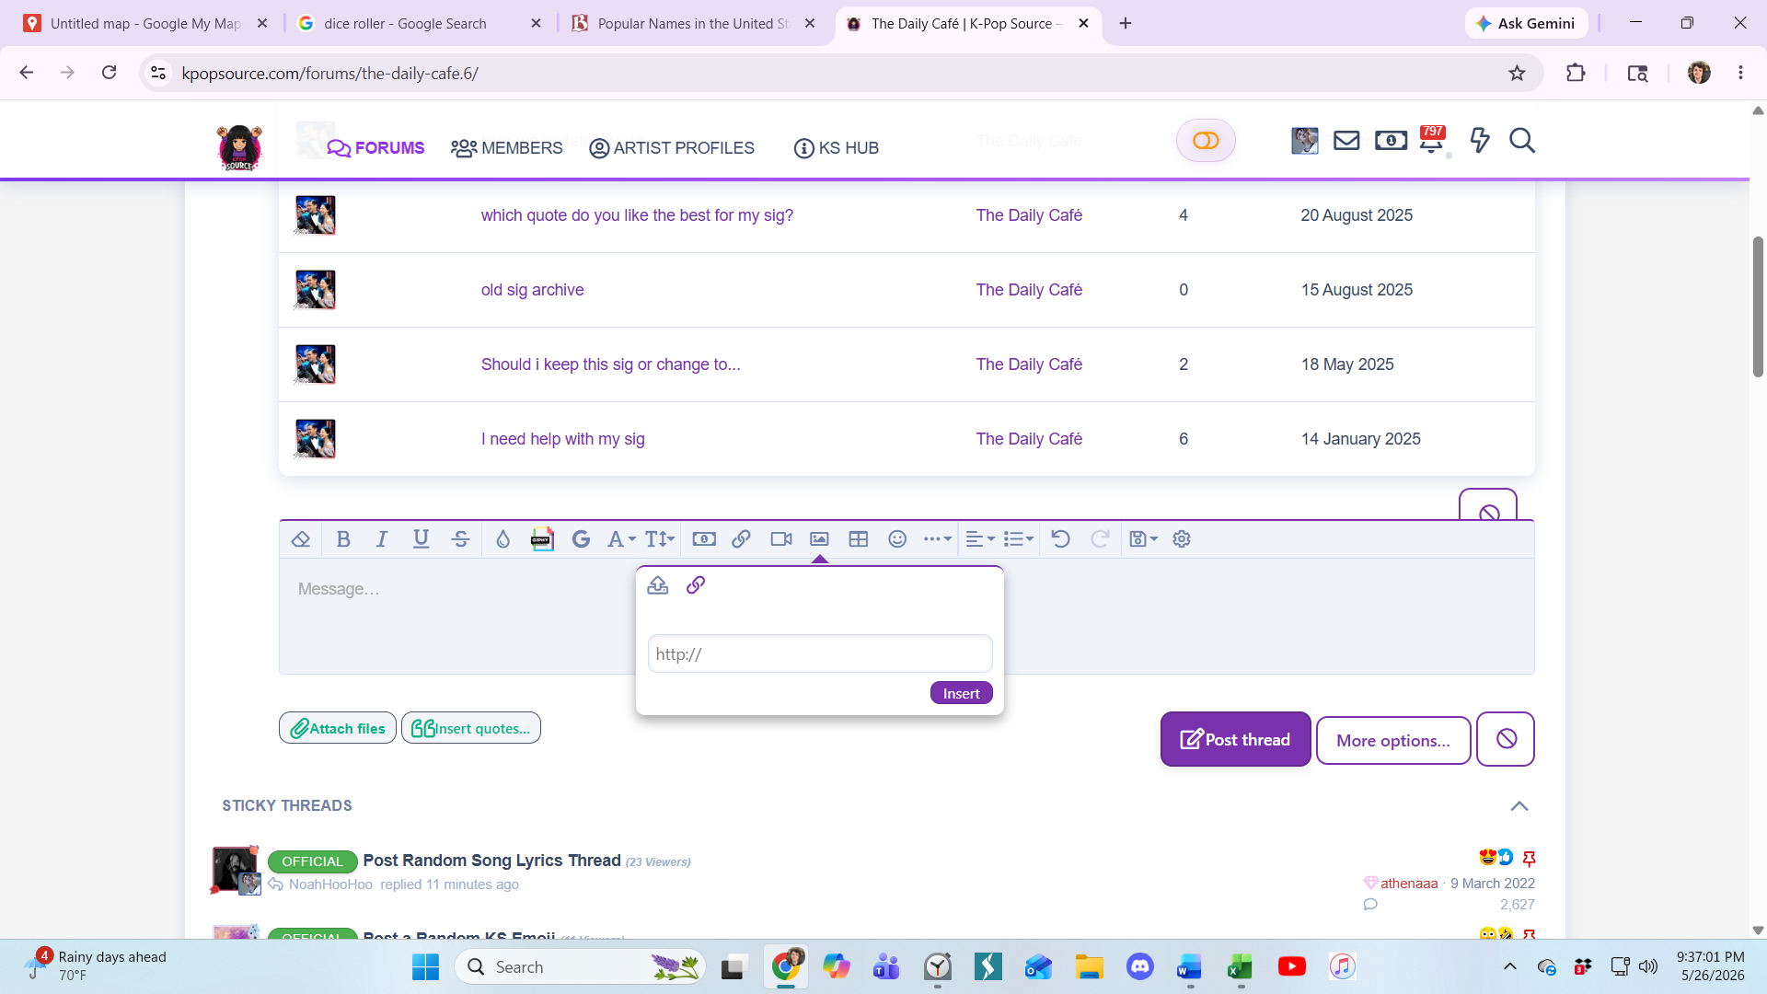Open the 'old sig archive' thread

532,290
